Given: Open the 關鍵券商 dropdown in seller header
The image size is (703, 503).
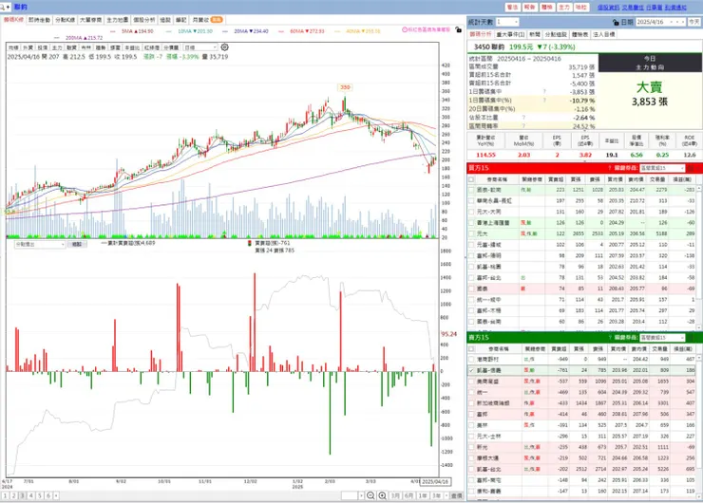Looking at the screenshot, I should [662, 337].
